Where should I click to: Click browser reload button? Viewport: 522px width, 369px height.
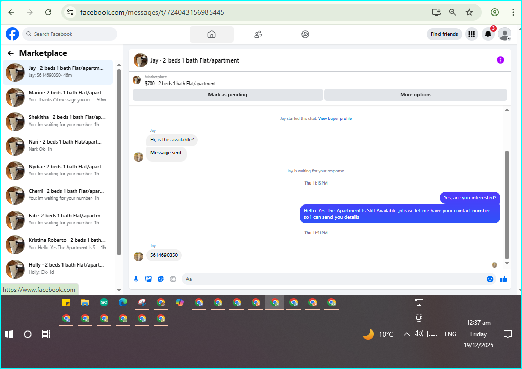click(48, 12)
